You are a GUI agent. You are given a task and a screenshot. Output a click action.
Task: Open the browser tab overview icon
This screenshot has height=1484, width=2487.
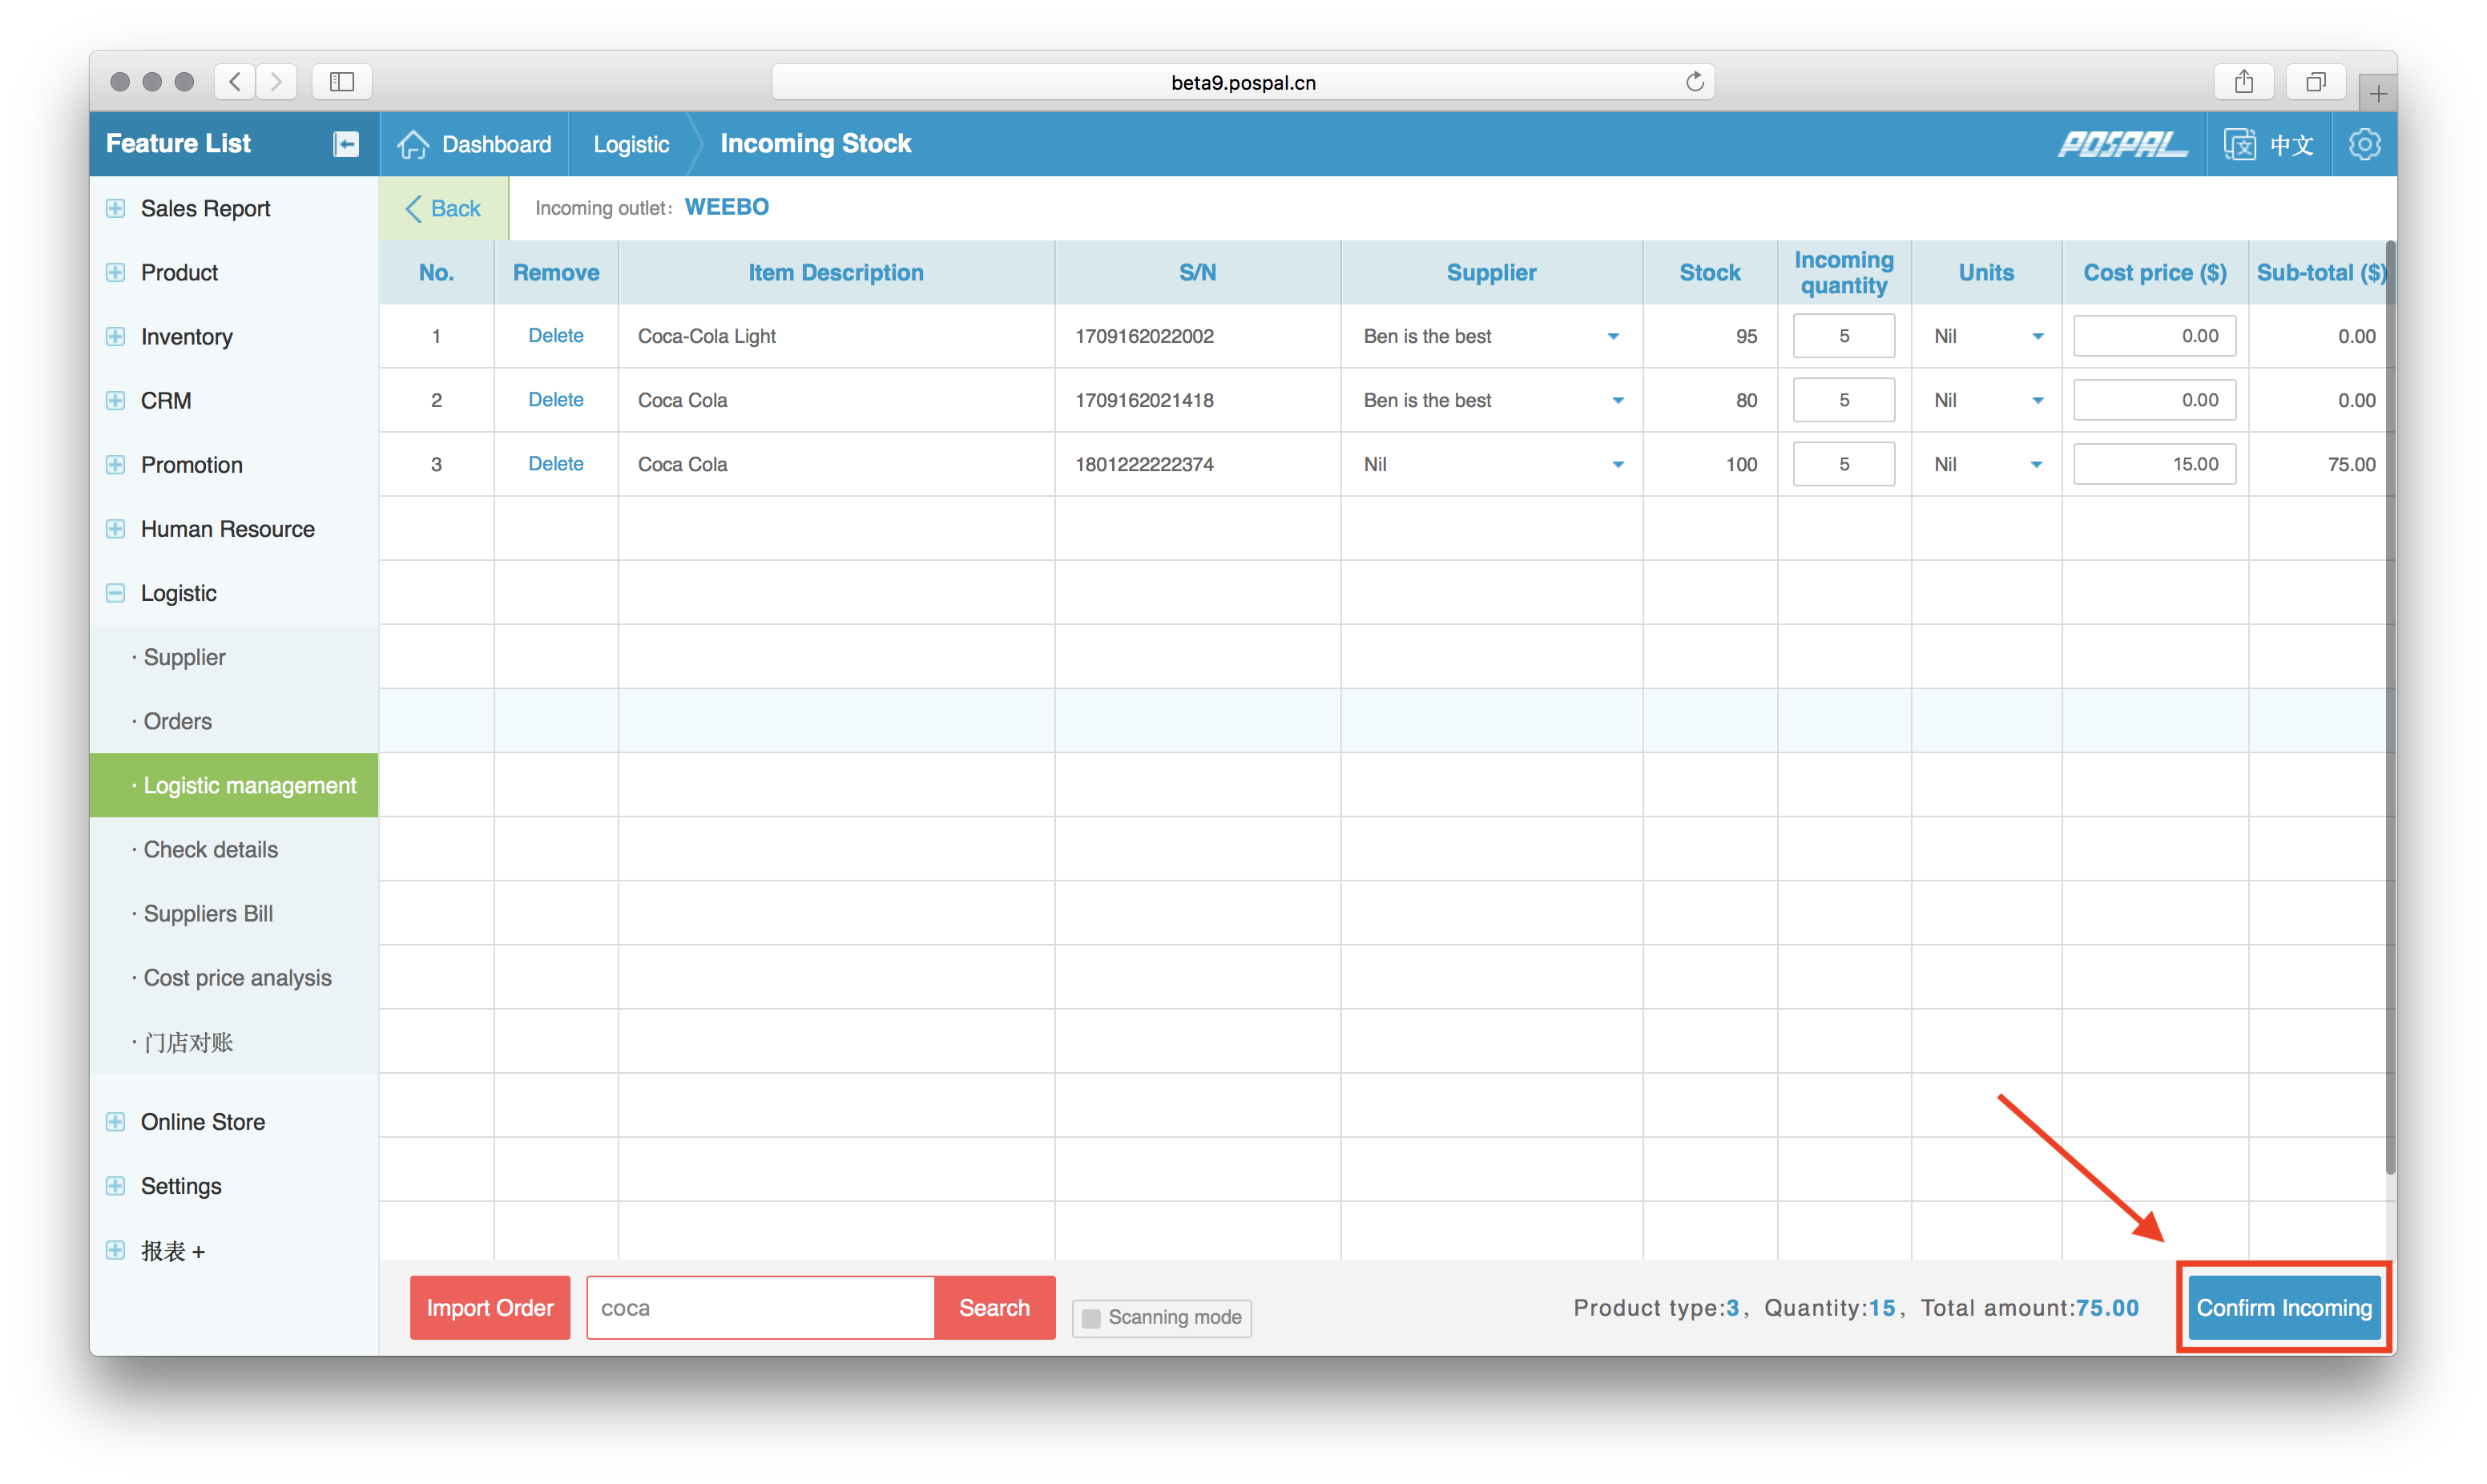[2315, 82]
